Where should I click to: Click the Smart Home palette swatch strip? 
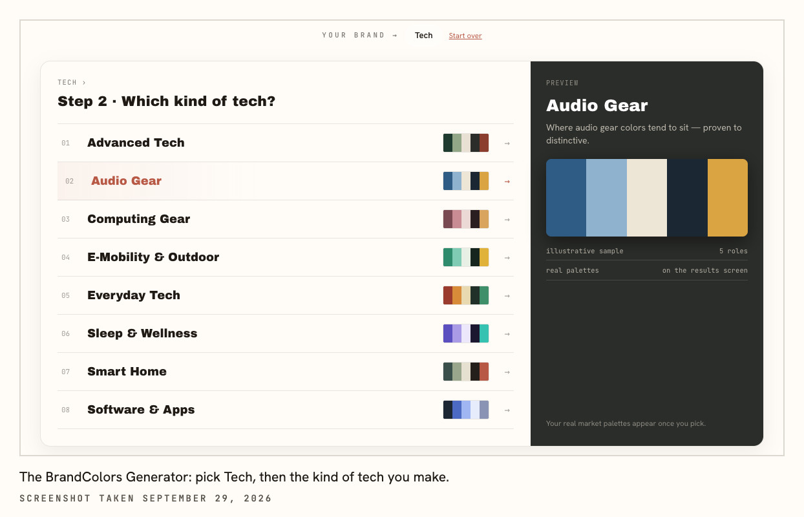pyautogui.click(x=466, y=372)
